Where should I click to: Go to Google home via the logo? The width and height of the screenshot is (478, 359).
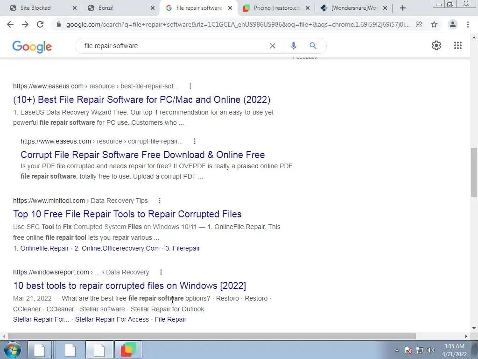(x=32, y=46)
